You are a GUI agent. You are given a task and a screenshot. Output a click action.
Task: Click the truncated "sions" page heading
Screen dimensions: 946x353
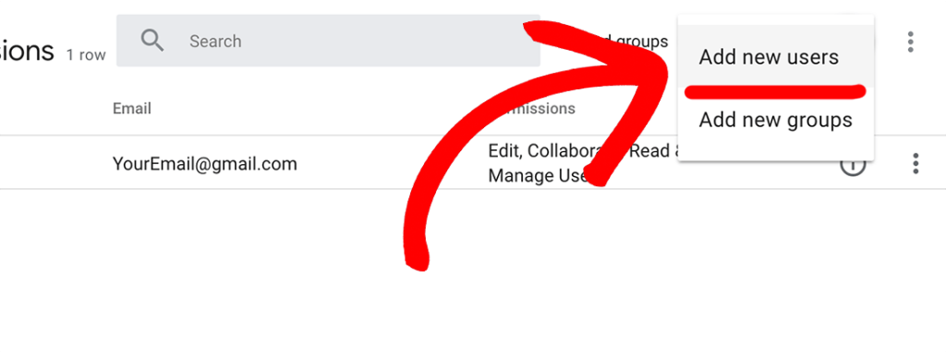point(27,51)
